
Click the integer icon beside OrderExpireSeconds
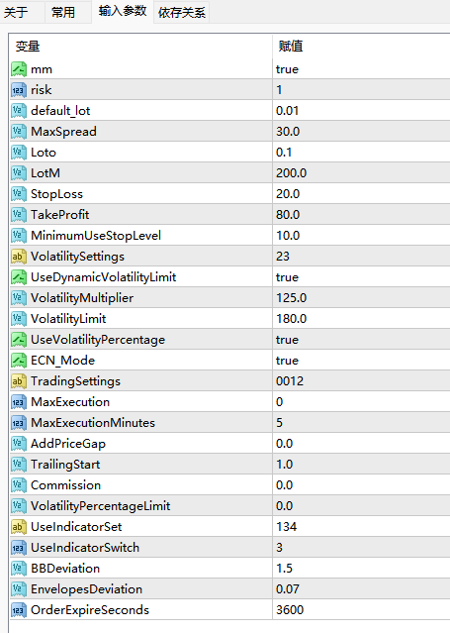click(19, 610)
